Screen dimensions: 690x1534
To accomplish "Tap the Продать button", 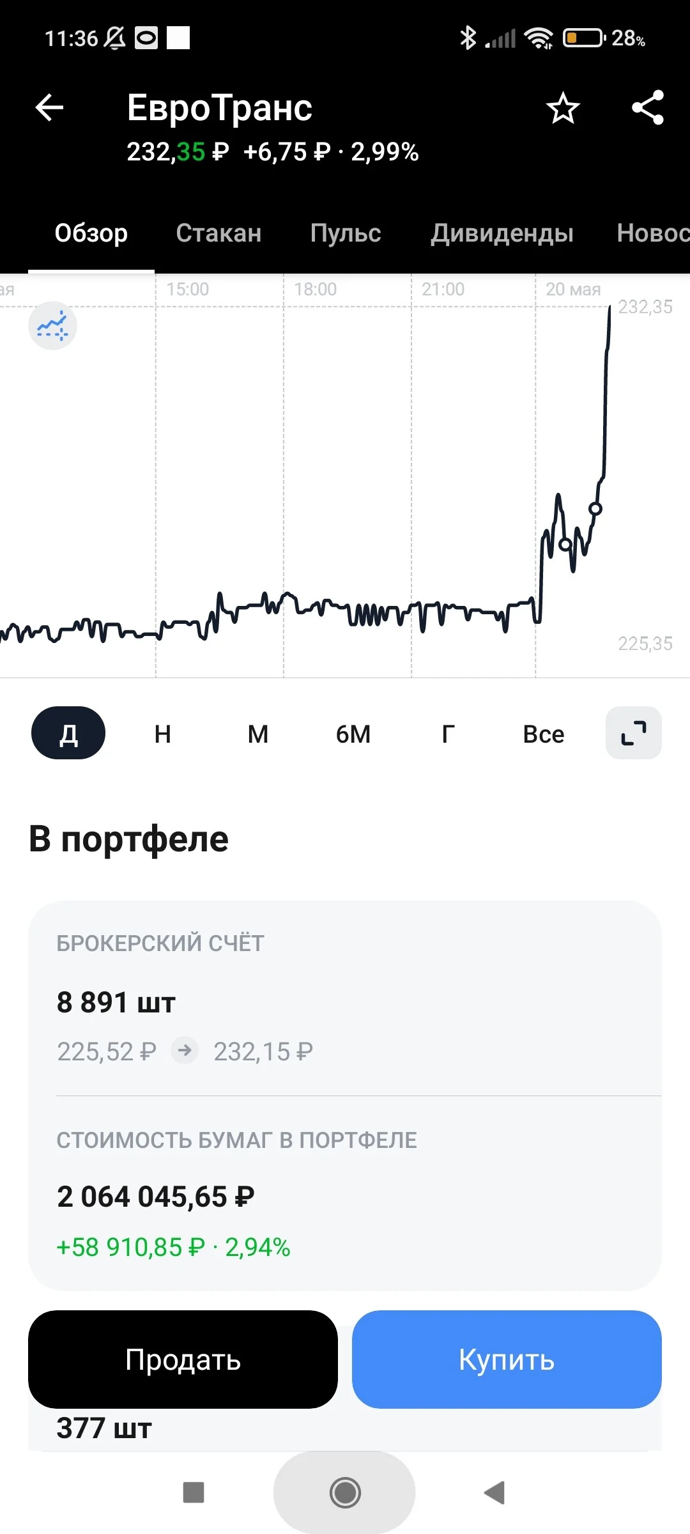I will (183, 1359).
